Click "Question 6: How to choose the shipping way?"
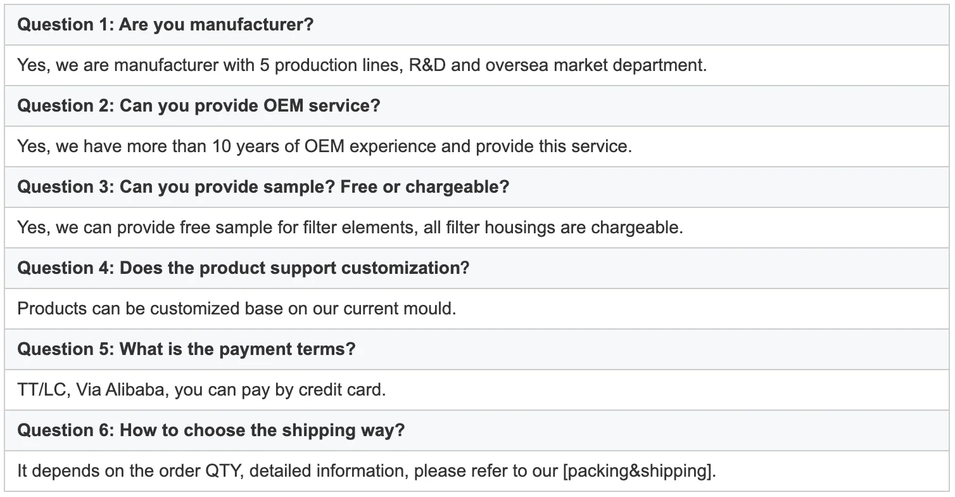The image size is (955, 497). (x=211, y=430)
